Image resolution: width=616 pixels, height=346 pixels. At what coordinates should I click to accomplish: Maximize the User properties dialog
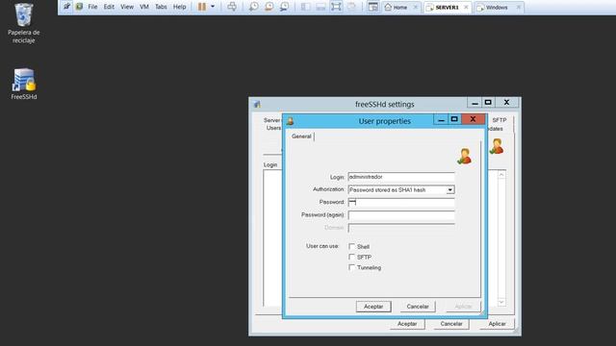[x=454, y=119]
